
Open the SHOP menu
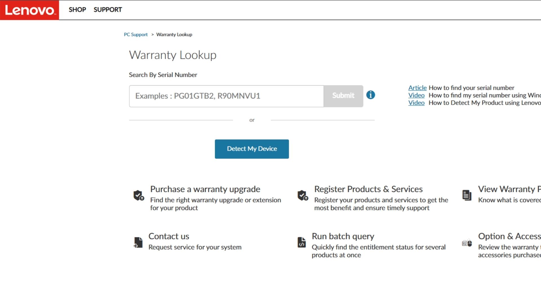click(77, 10)
